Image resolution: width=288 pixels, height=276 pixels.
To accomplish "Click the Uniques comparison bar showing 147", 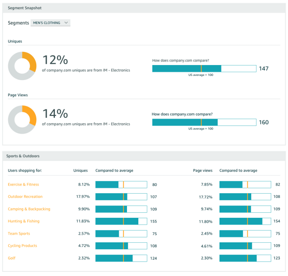I will 204,69.
